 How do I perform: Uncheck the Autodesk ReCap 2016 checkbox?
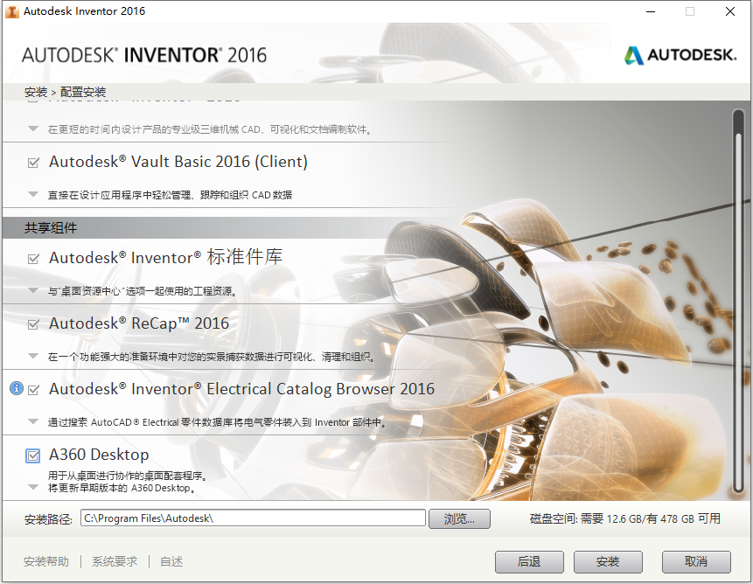[33, 324]
